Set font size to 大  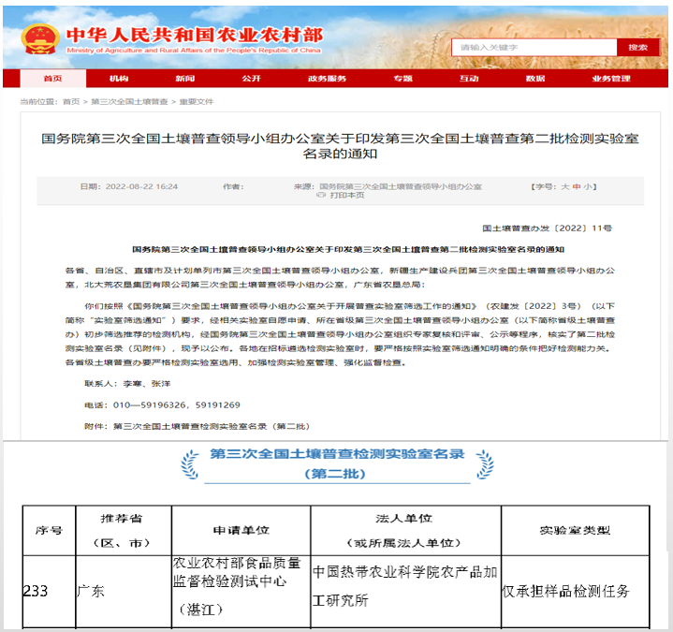[564, 186]
